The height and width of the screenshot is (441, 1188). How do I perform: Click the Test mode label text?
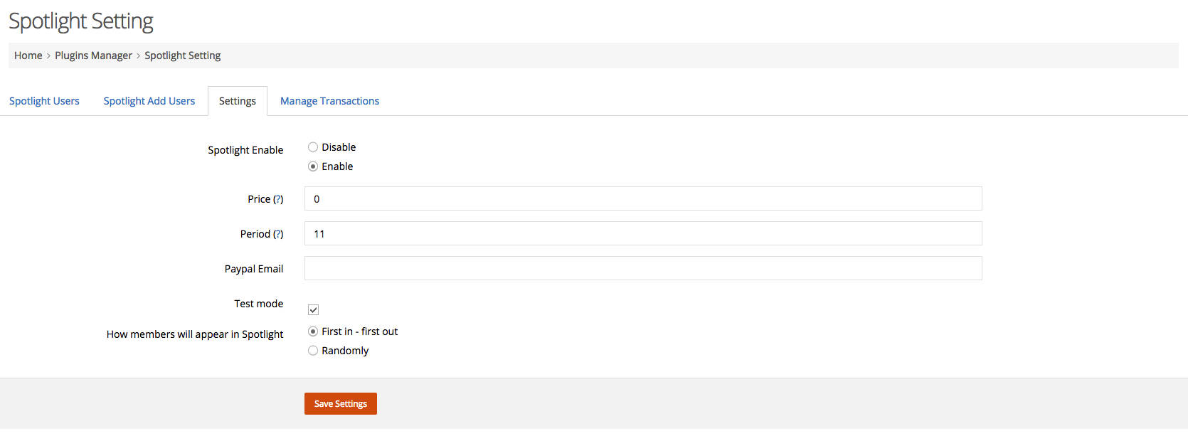click(259, 304)
